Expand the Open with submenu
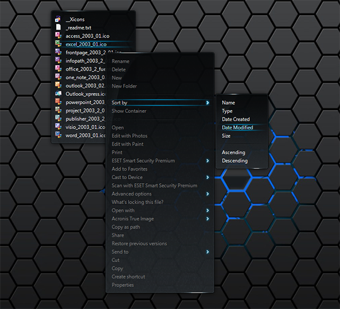This screenshot has width=340, height=309. point(207,210)
